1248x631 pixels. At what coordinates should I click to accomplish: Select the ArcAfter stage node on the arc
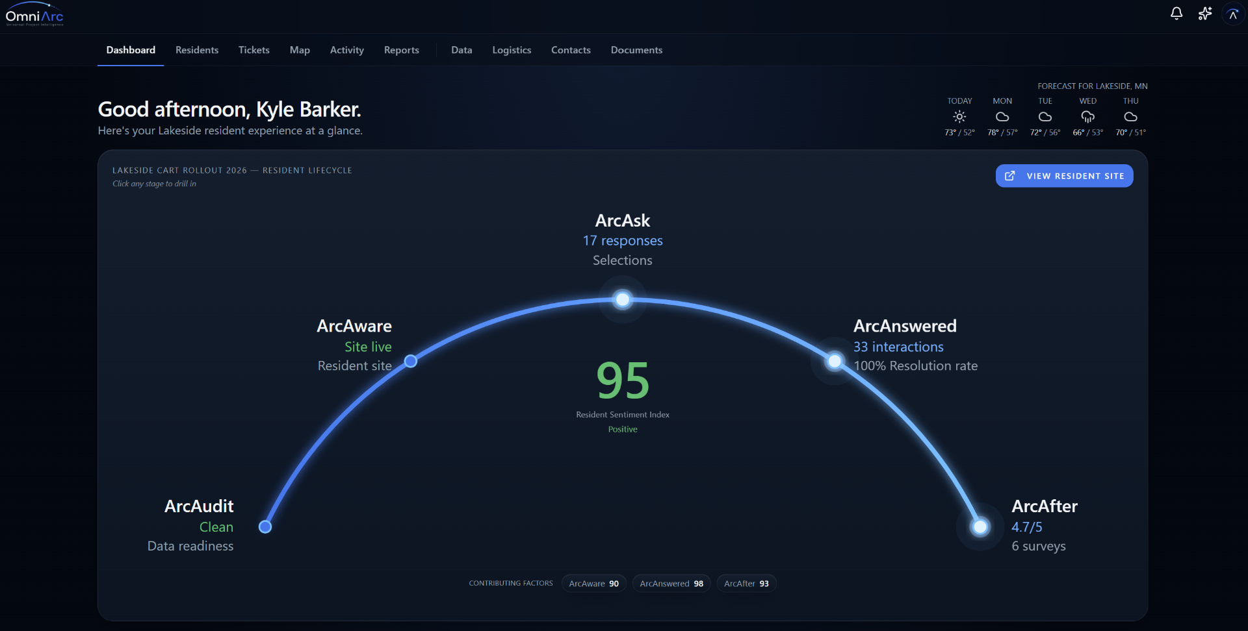(980, 526)
